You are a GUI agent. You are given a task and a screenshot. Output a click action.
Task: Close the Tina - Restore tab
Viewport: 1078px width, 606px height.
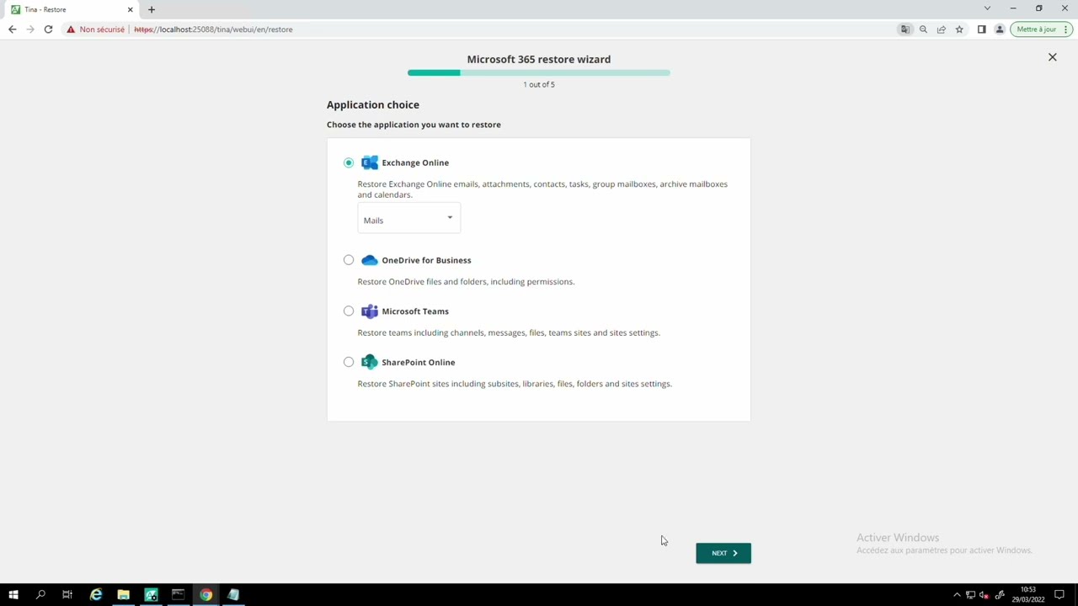click(130, 9)
